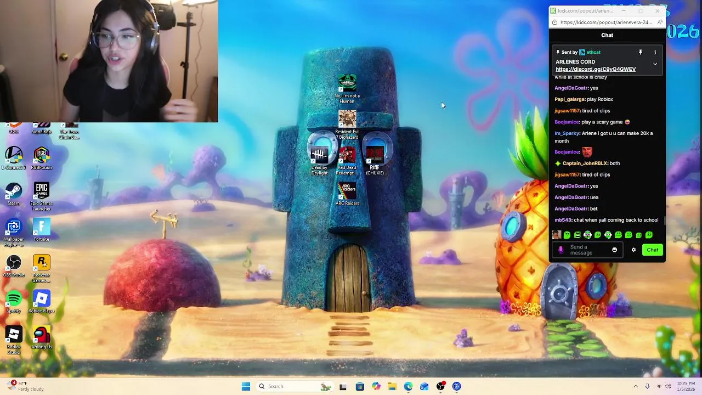702x395 pixels.
Task: Click the kick.com popout address bar
Action: [605, 22]
